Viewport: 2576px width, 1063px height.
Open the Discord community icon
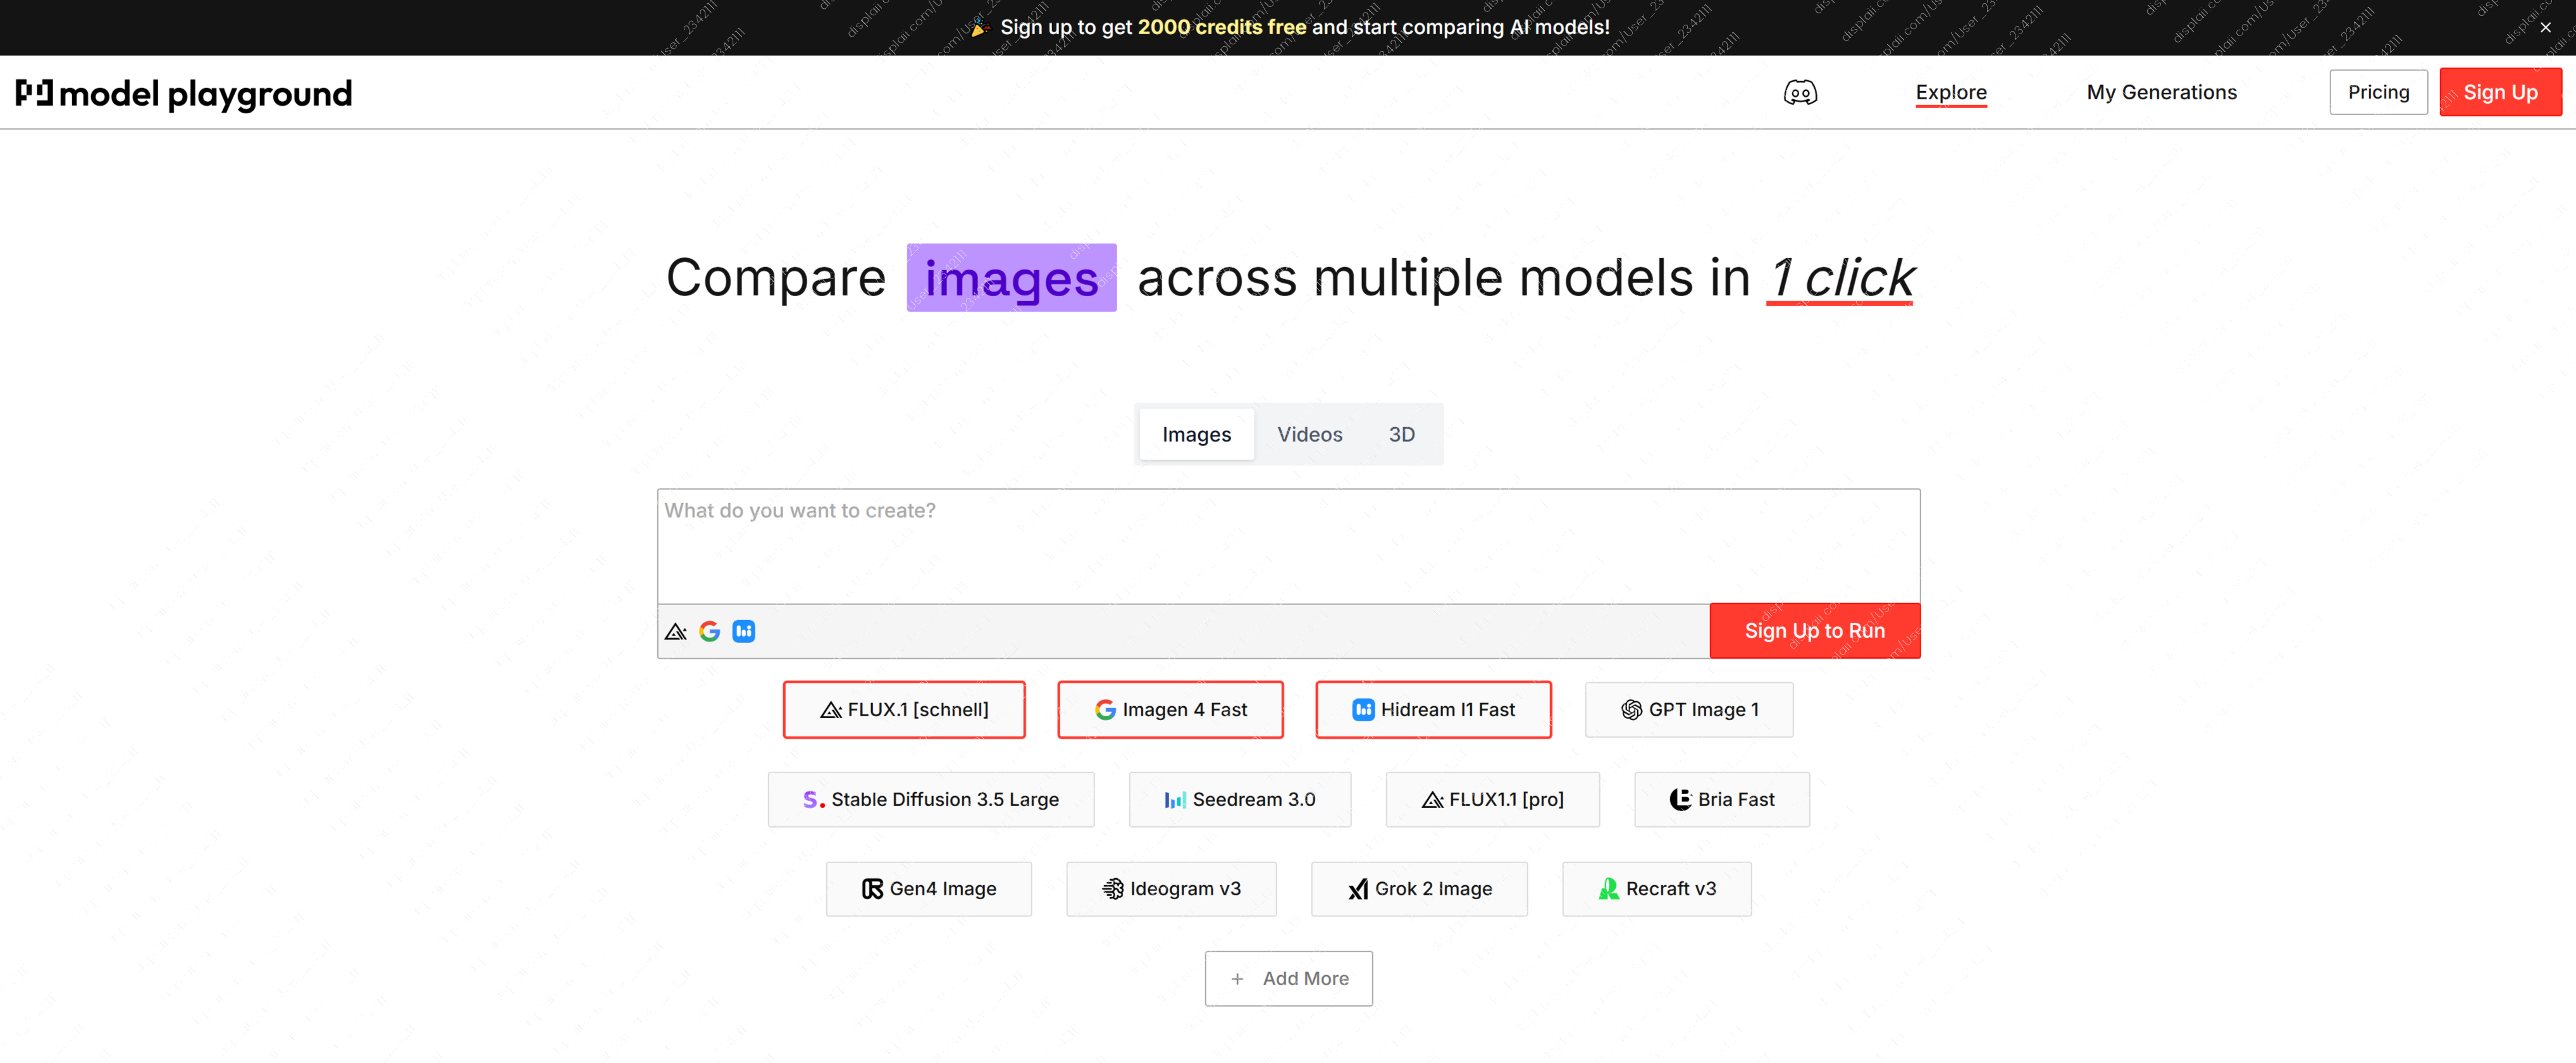pos(1800,93)
